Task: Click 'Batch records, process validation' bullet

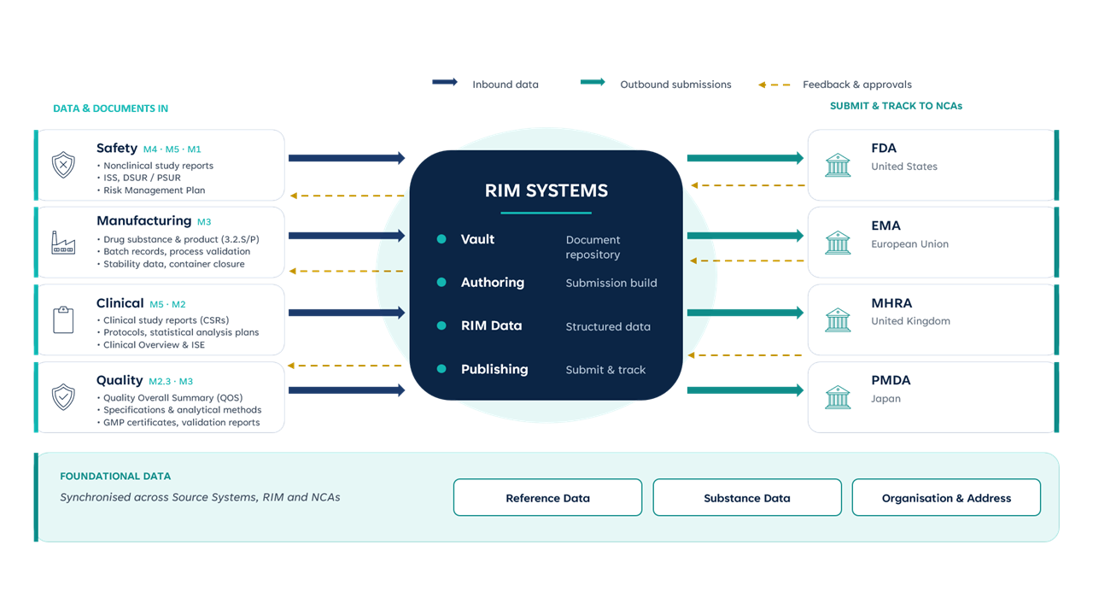Action: (x=173, y=251)
